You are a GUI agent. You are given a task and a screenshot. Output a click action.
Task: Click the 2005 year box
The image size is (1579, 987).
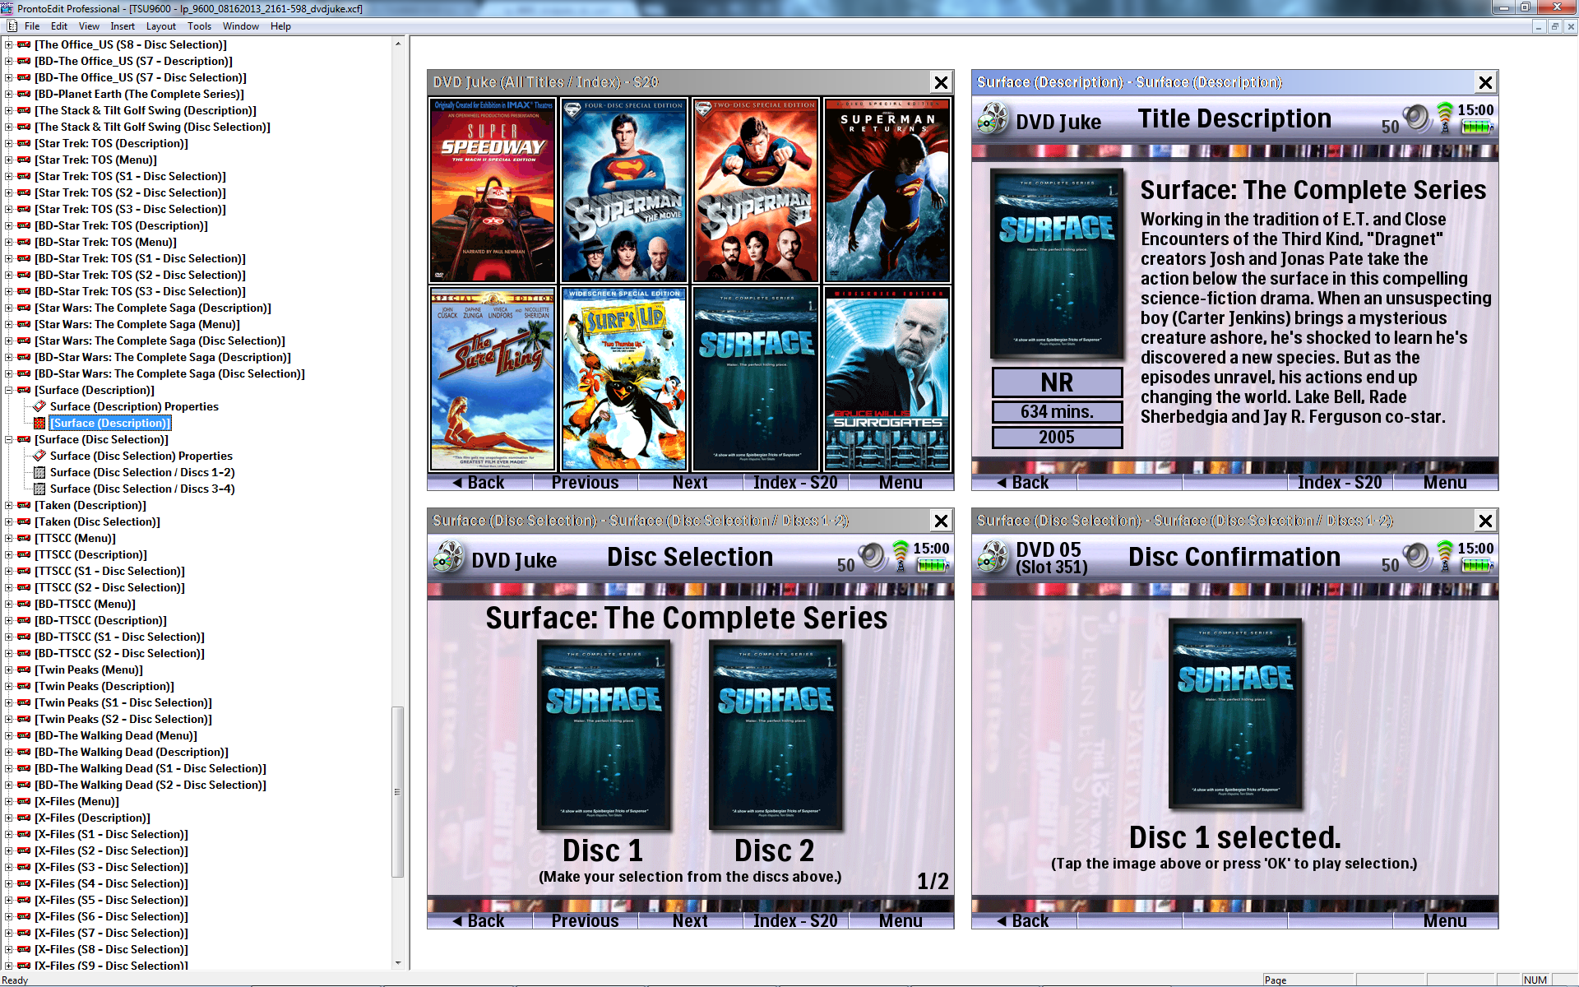click(1057, 437)
